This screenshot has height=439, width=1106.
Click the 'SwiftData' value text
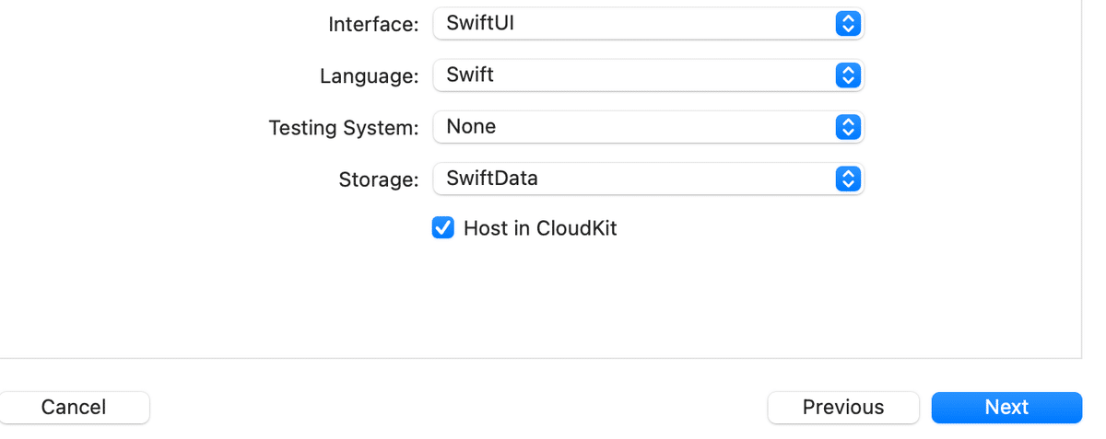pos(492,179)
